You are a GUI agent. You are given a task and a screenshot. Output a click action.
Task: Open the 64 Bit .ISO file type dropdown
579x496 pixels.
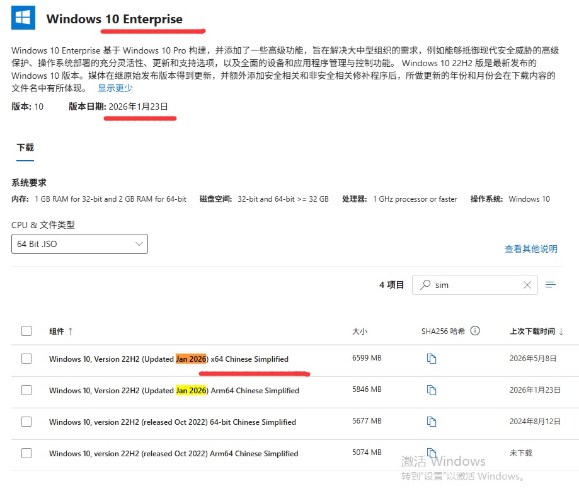[80, 244]
